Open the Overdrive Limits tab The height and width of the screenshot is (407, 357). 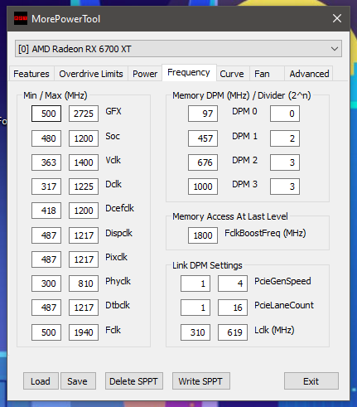click(91, 74)
